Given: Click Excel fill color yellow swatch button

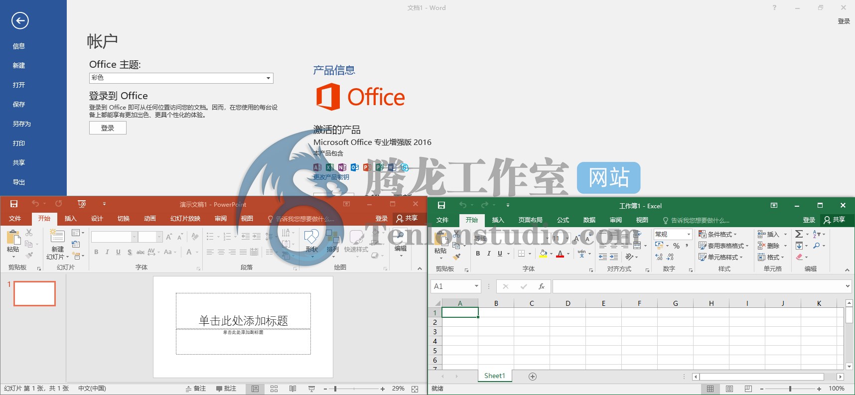Looking at the screenshot, I should (543, 254).
